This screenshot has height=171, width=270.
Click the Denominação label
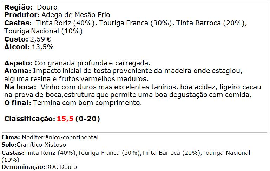click(24, 167)
